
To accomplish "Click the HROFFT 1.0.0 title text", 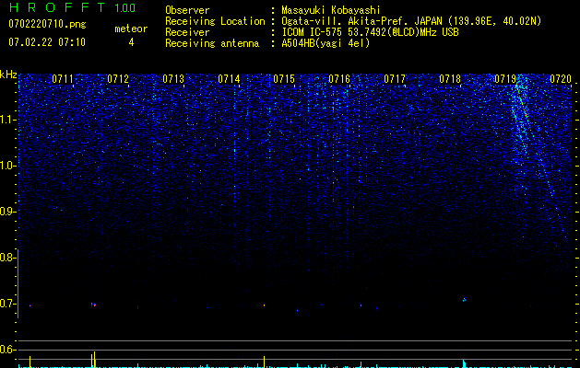I will [72, 7].
